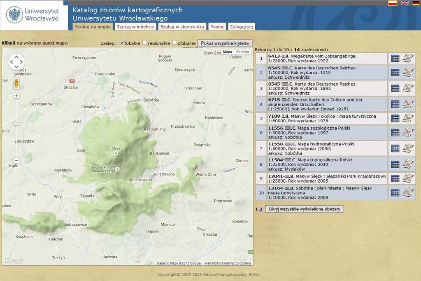Image resolution: width=421 pixels, height=281 pixels.
Task: Switch to the Szukaj w indeksie tab
Action: [135, 27]
